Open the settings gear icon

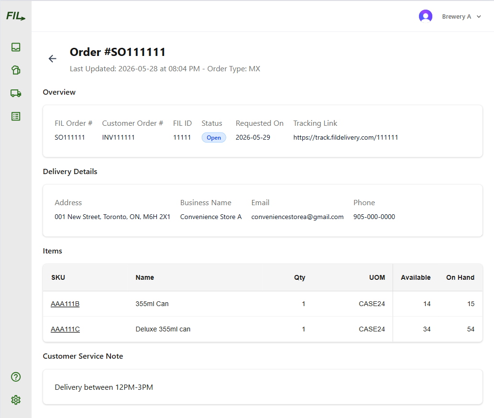click(16, 400)
